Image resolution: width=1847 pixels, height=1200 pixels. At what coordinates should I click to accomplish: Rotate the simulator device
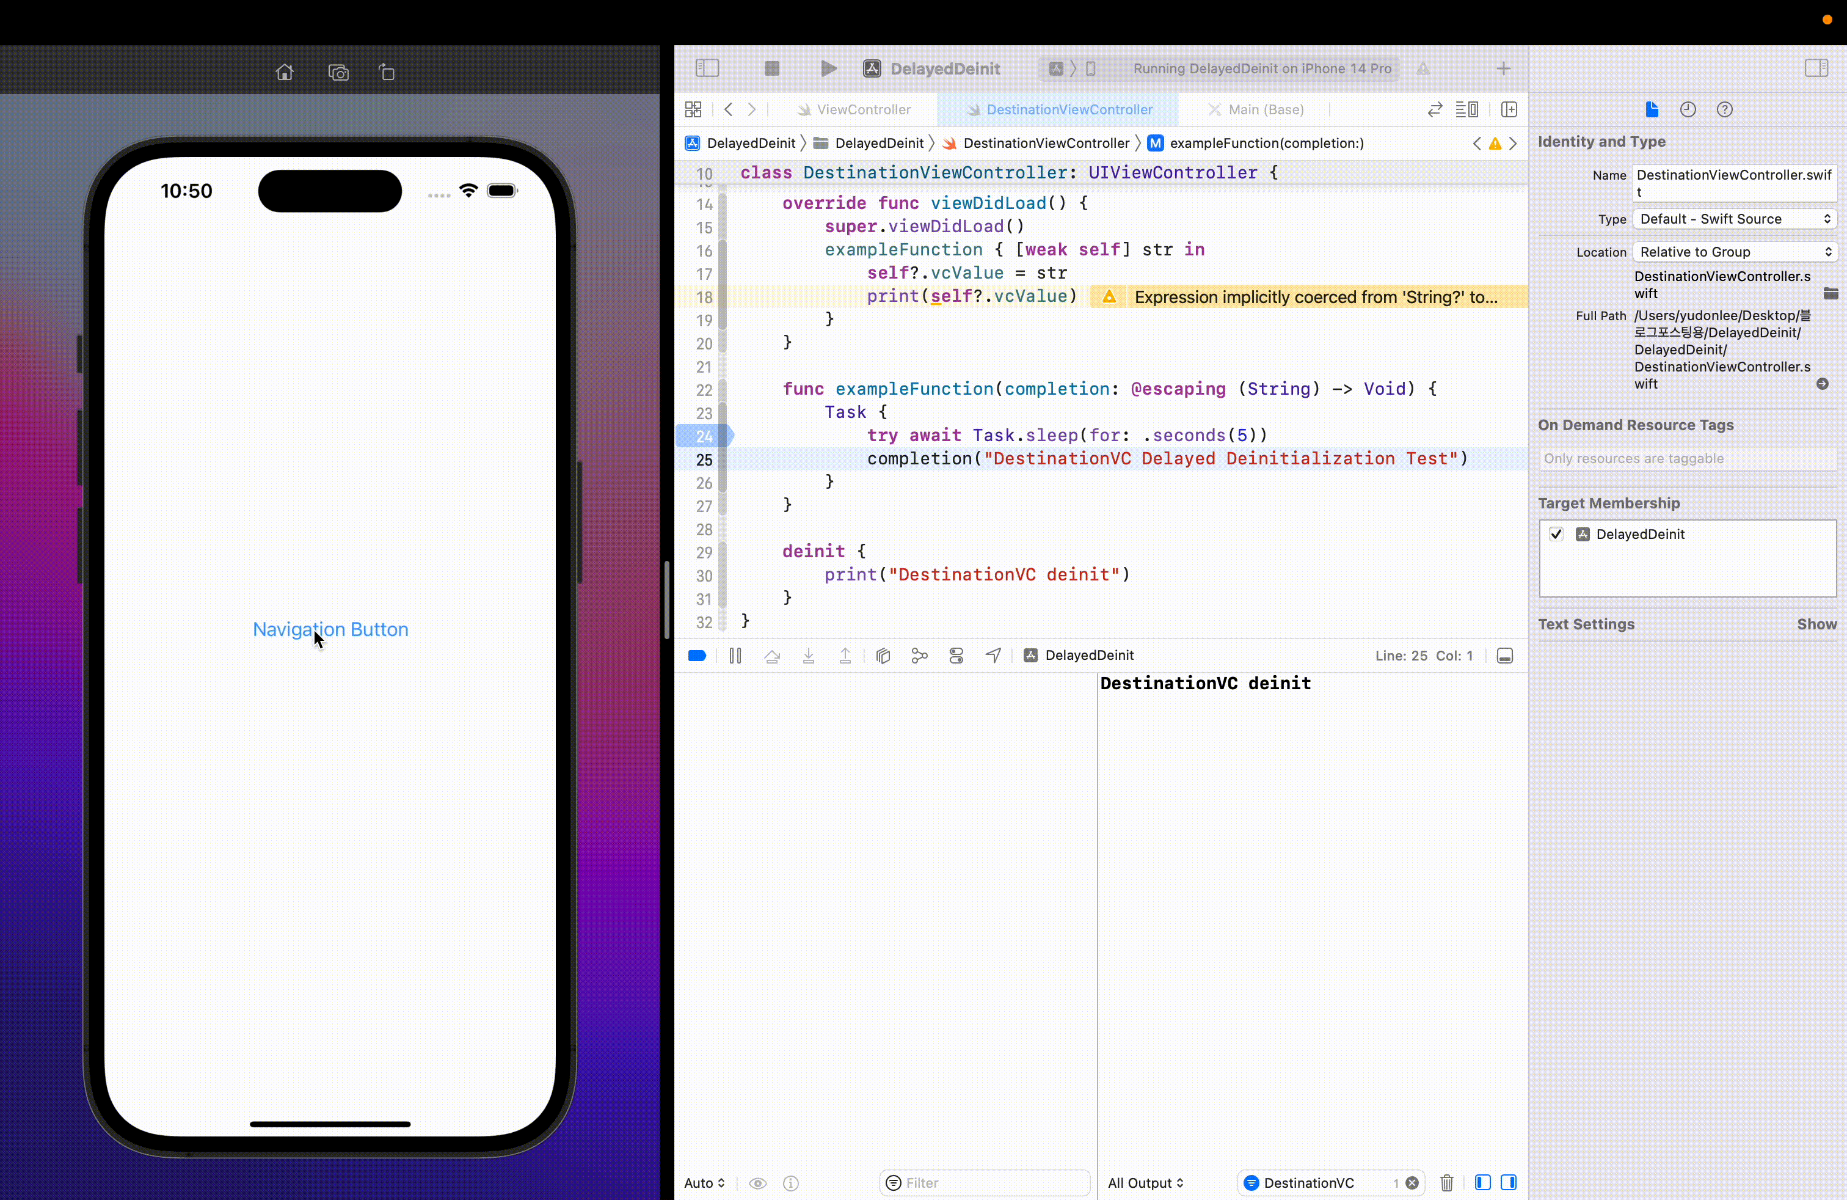click(387, 72)
